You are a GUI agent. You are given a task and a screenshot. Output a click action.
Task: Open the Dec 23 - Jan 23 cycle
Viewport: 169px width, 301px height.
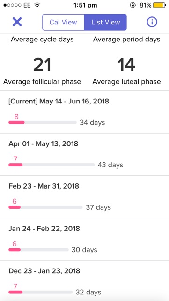(x=84, y=281)
